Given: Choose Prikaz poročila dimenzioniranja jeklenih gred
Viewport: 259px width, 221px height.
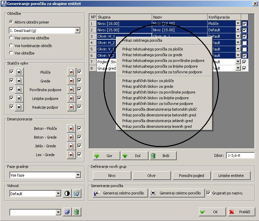Looking at the screenshot, I should coord(164,121).
